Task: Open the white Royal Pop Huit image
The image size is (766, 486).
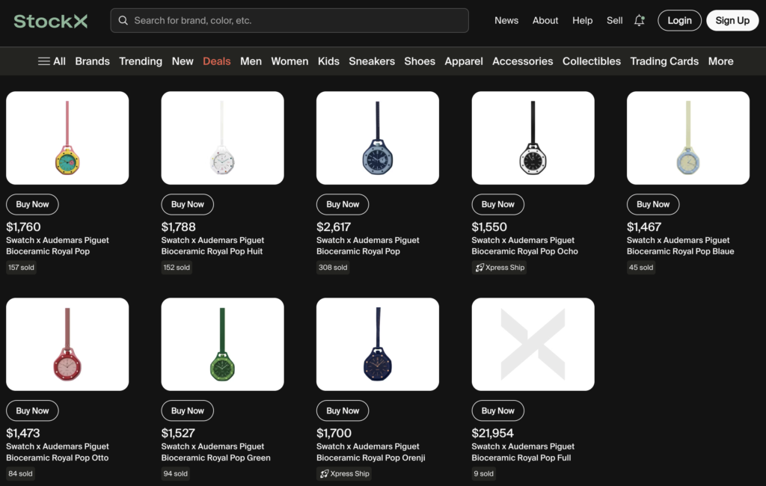Action: [223, 138]
